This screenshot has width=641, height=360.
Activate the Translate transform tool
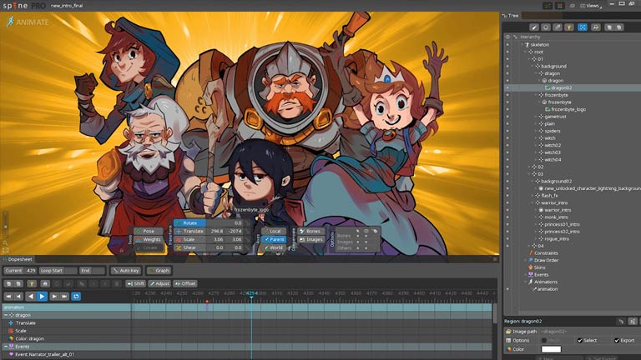[189, 231]
